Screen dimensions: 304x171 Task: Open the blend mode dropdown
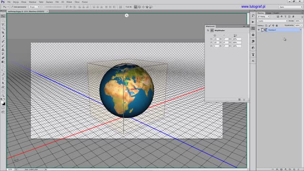click(x=272, y=21)
